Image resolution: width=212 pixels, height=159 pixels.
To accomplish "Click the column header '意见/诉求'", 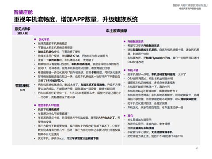I will click(23, 29).
